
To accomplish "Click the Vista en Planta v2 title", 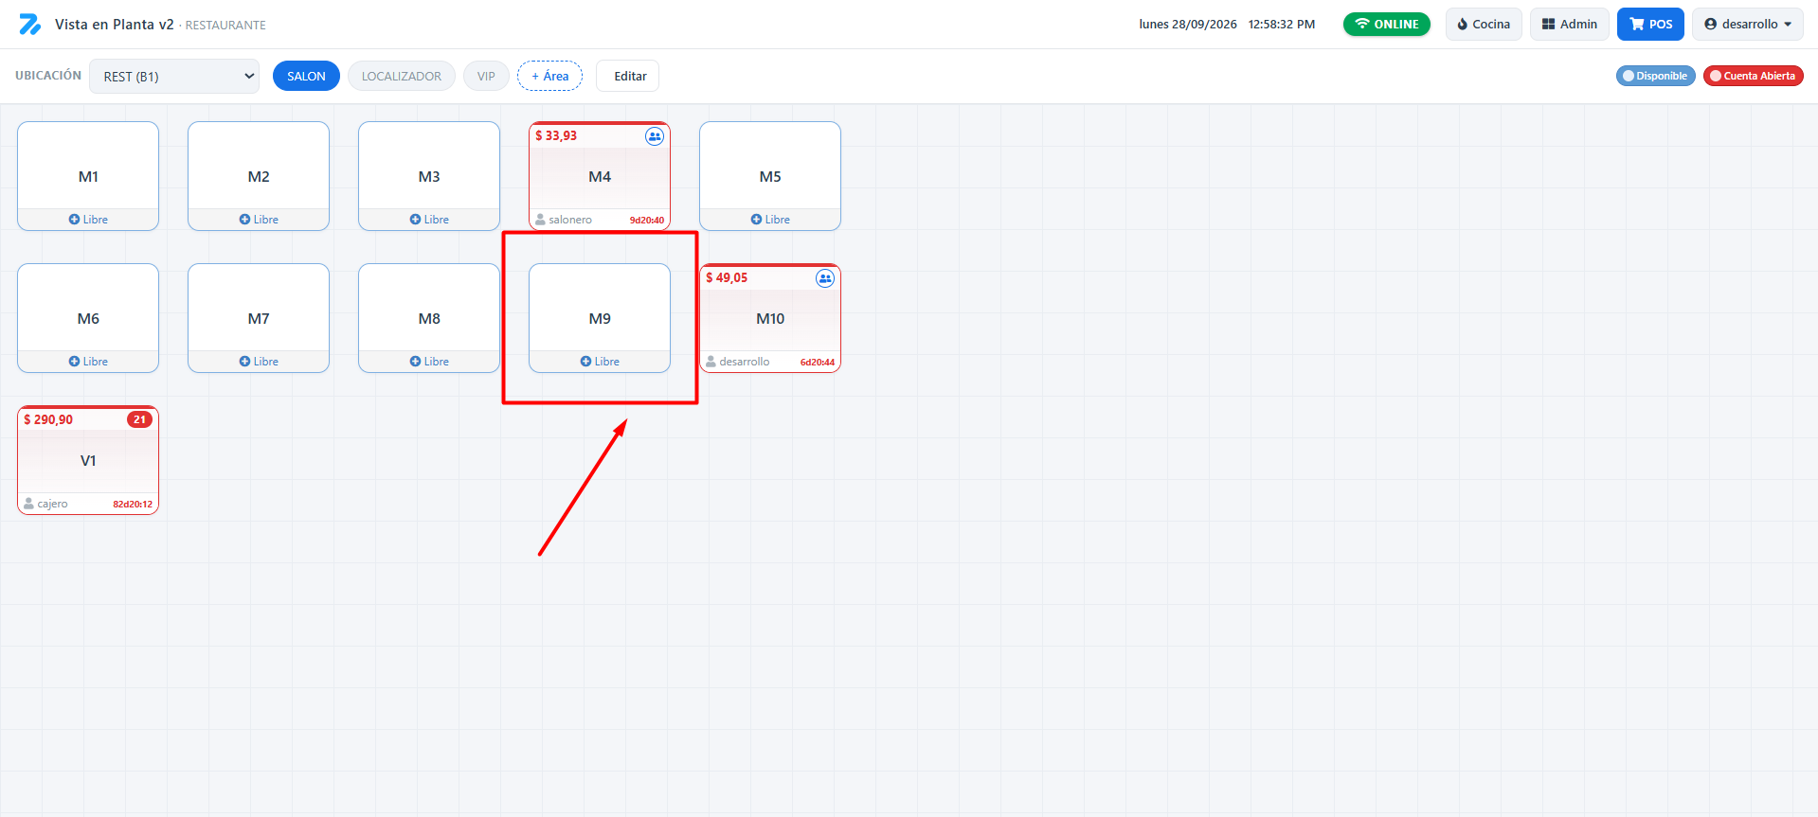I will click(115, 25).
